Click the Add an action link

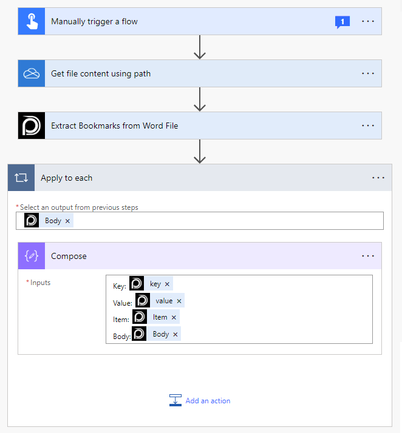pos(208,401)
